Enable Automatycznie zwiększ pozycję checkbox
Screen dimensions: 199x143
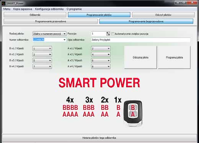click(113, 34)
